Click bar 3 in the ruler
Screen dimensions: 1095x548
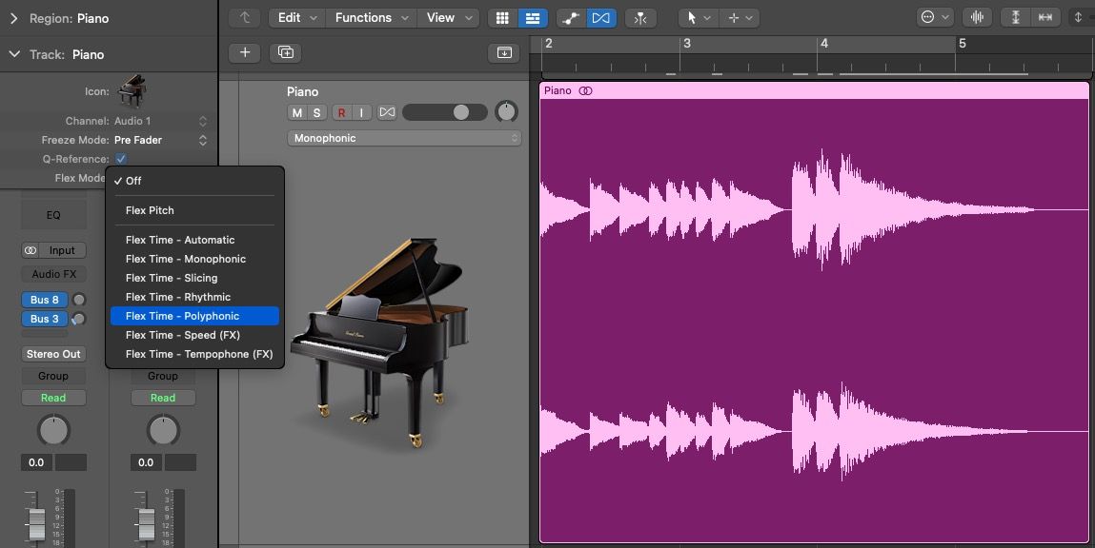pyautogui.click(x=687, y=43)
